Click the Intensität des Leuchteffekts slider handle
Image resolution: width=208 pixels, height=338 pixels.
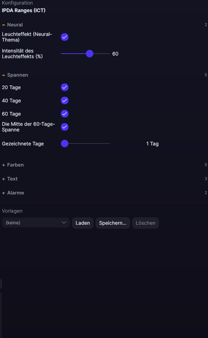(x=90, y=54)
